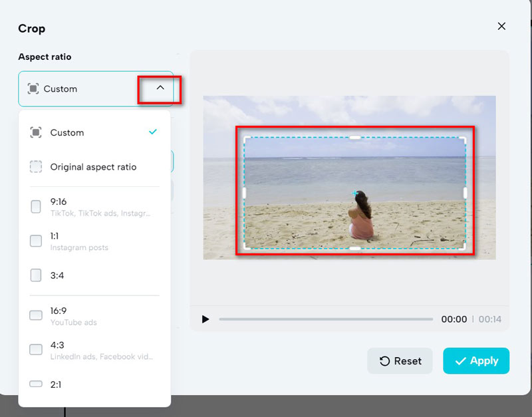Click the 3:4 shape icon
This screenshot has width=532, height=417.
(36, 275)
